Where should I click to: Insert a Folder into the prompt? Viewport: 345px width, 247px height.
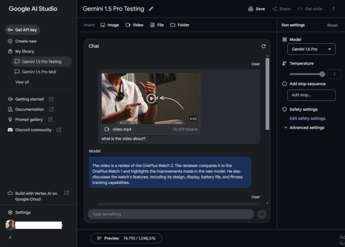pos(180,25)
